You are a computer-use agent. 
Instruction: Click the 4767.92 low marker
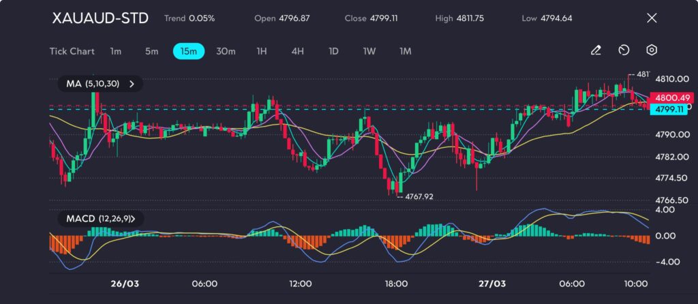(x=417, y=196)
